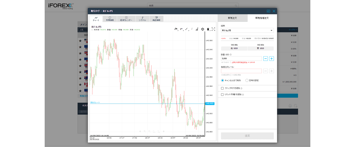This screenshot has width=355, height=147.
Task: Click the 数量 USD amount field
Action: [x=241, y=59]
